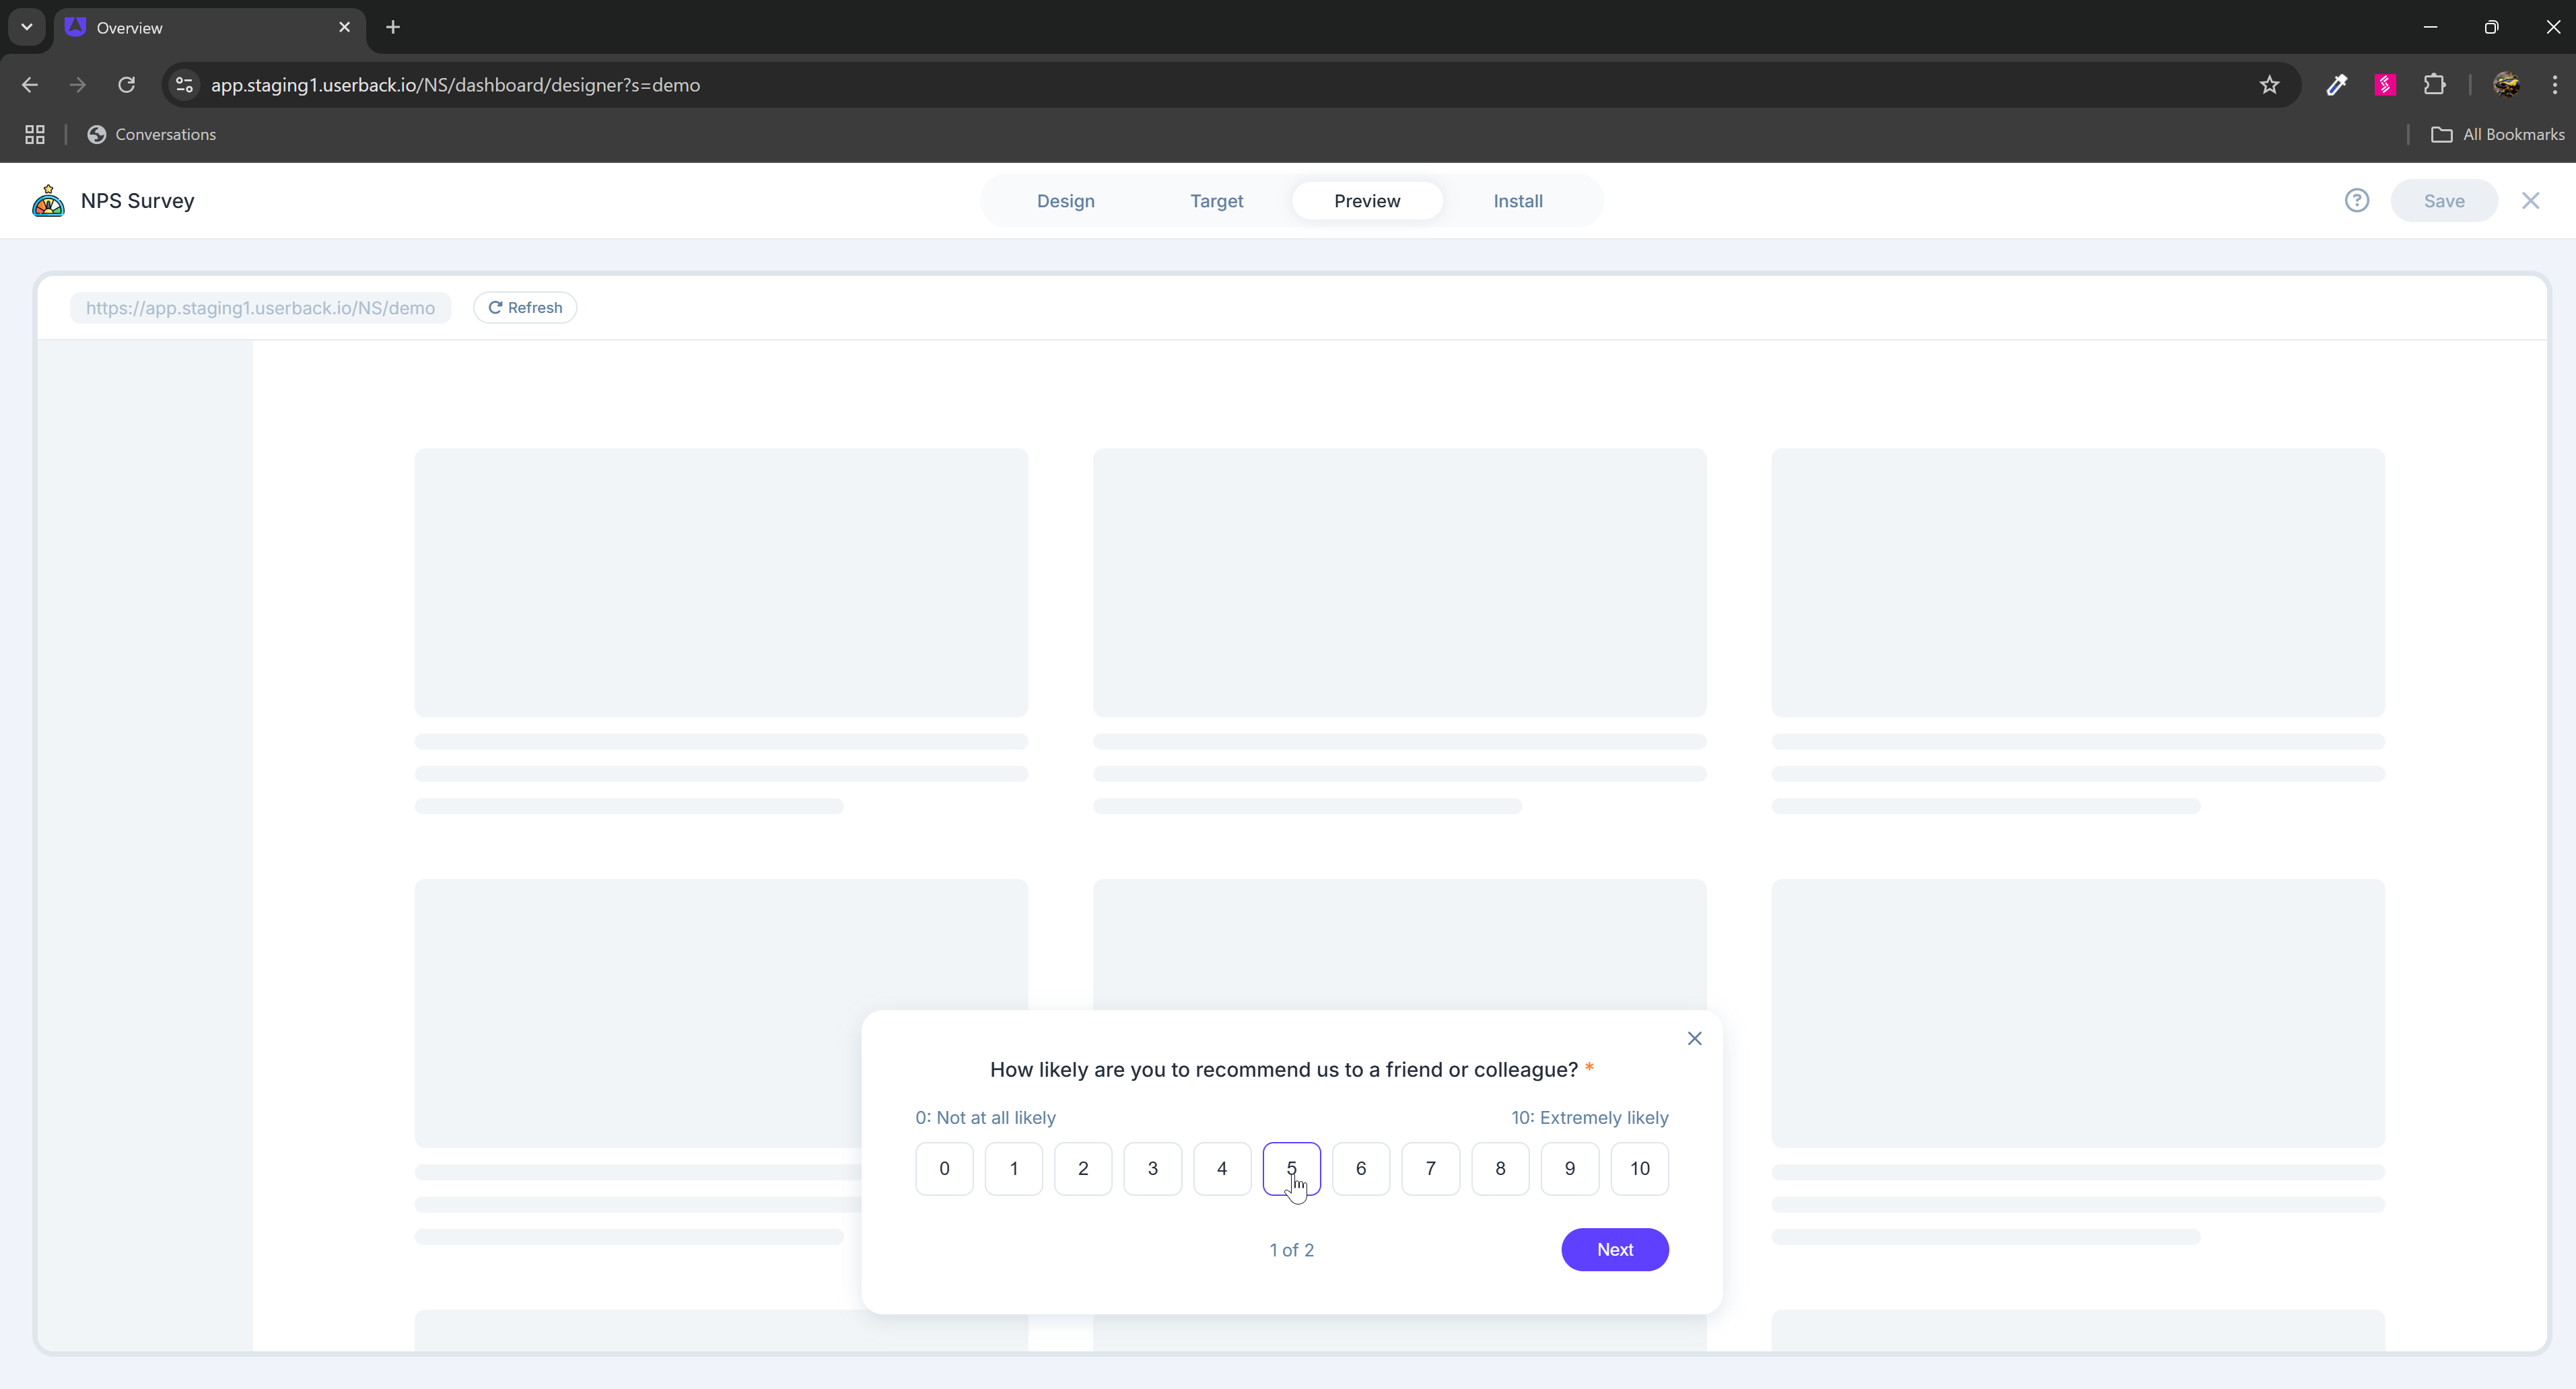
Task: Open the site information icon in the address bar
Action: pos(184,85)
